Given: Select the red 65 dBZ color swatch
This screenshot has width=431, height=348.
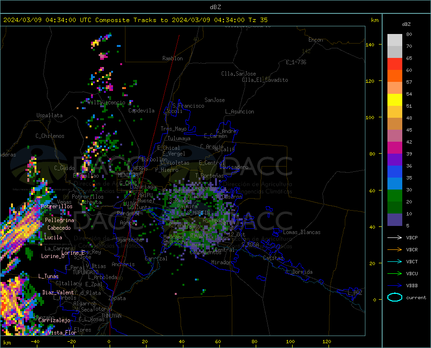Looking at the screenshot, I should point(395,64).
